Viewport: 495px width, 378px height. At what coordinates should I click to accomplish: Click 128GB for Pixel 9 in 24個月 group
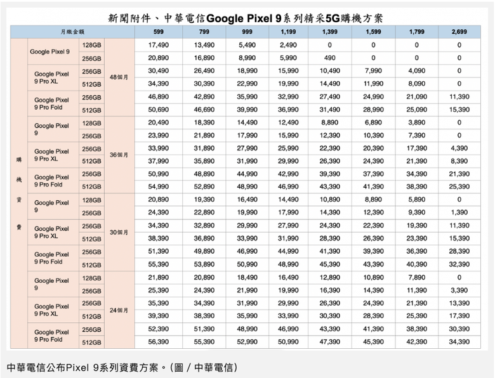[91, 278]
